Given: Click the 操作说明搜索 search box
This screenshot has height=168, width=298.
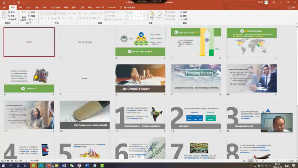Looking at the screenshot, I should pos(130,7).
